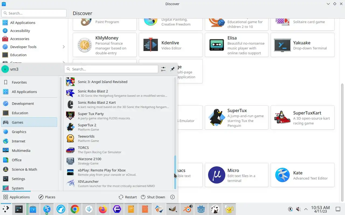
Task: Launch Super Tux Party game
Action: coord(119,116)
